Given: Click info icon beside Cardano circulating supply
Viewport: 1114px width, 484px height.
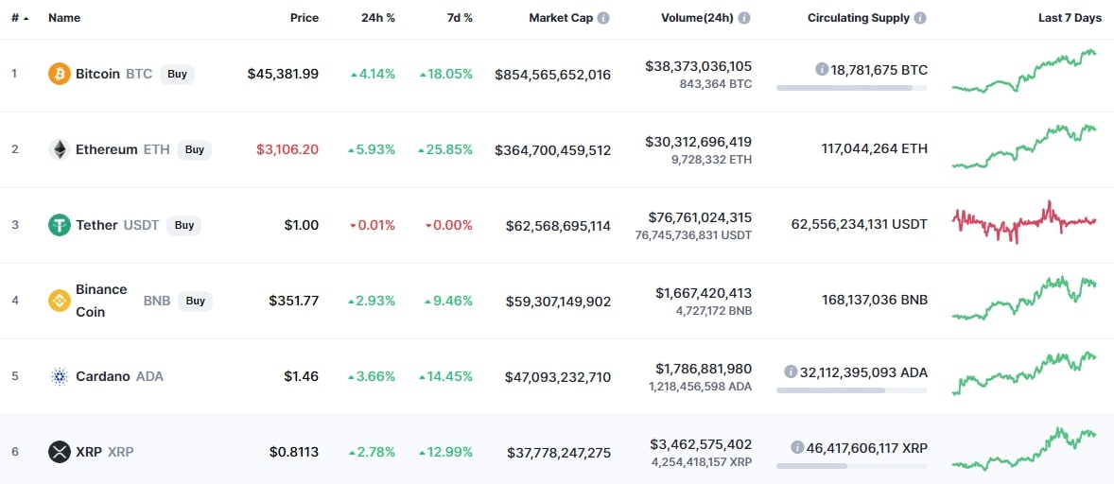Looking at the screenshot, I should (791, 372).
